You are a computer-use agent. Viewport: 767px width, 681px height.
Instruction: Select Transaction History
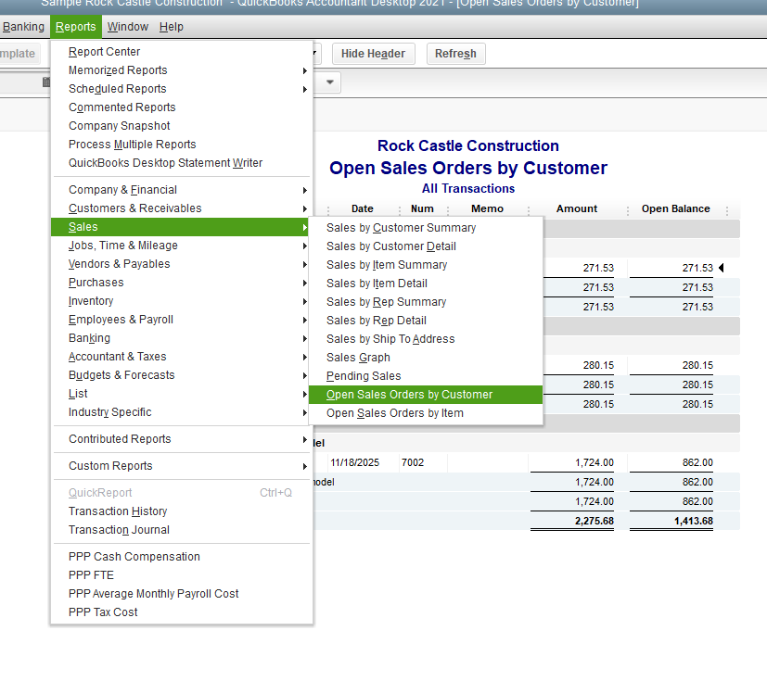pyautogui.click(x=182, y=512)
